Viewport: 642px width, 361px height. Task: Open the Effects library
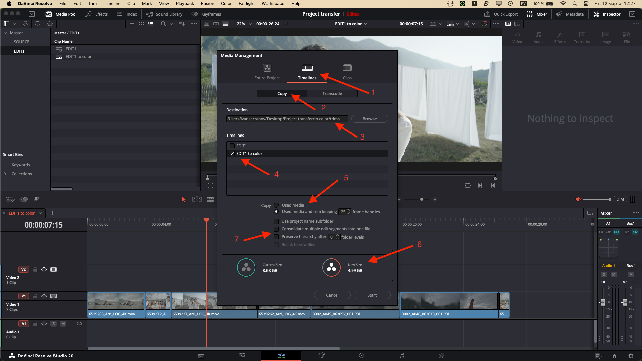[97, 14]
